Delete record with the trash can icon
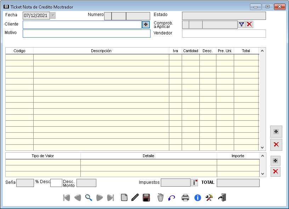 [160, 198]
